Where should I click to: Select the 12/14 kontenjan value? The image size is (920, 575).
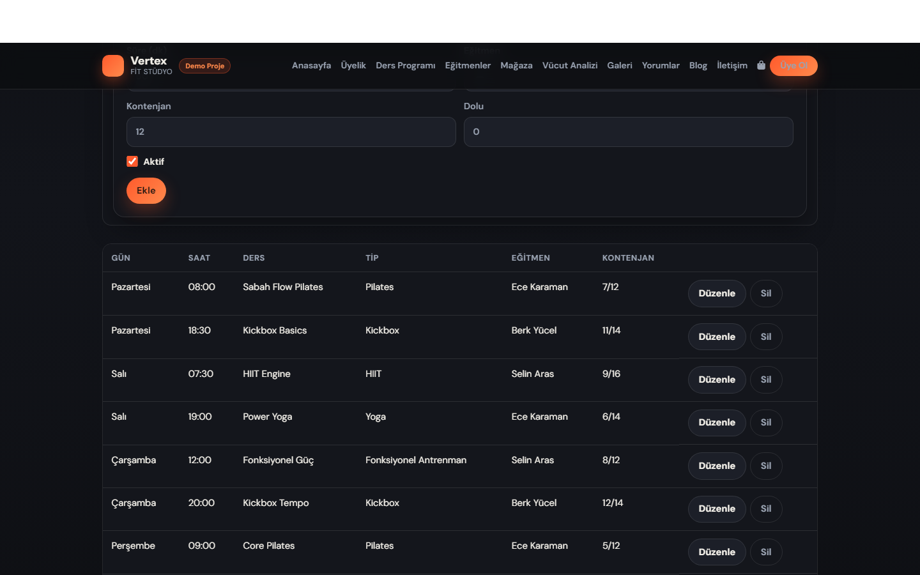click(x=613, y=503)
